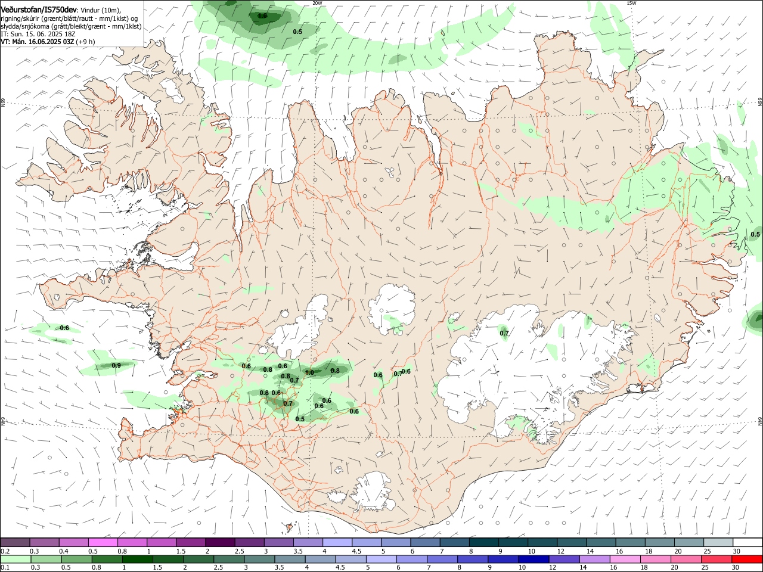Screen dimensions: 763x572
Task: Pick upper legend swatch starting at 0.4
Action: (73, 542)
